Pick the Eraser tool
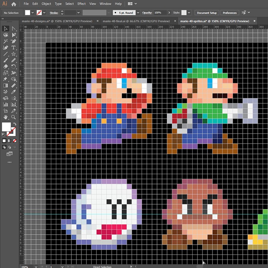The width and height of the screenshot is (268, 268). point(6,66)
